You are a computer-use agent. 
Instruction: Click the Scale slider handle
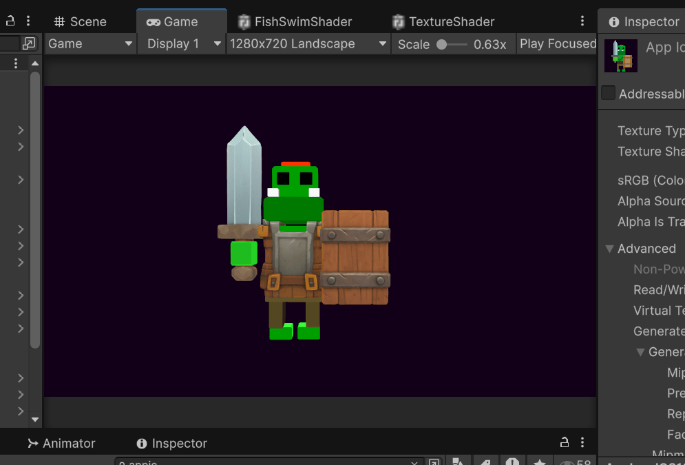point(442,44)
